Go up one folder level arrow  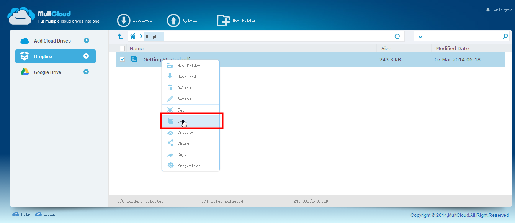[x=120, y=36]
